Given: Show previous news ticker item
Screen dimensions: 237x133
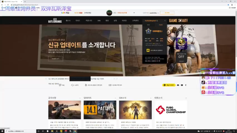Looking at the screenshot, I should tap(46, 79).
